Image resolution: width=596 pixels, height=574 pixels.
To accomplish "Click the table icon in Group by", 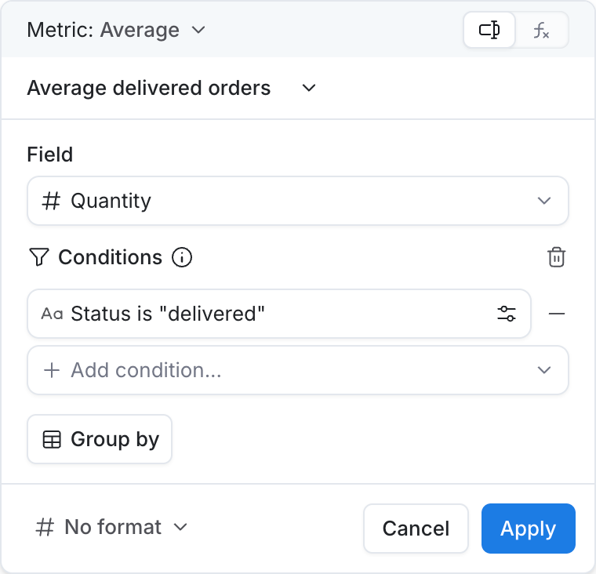I will coord(52,439).
